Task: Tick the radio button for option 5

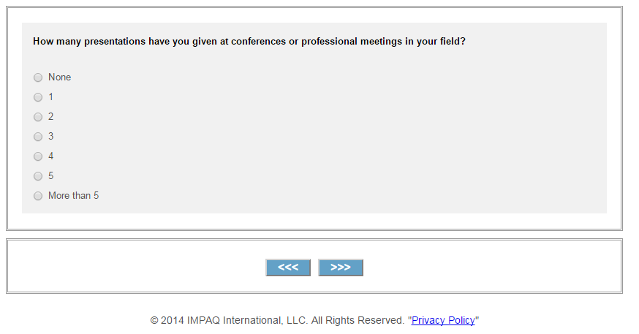Action: [x=38, y=176]
